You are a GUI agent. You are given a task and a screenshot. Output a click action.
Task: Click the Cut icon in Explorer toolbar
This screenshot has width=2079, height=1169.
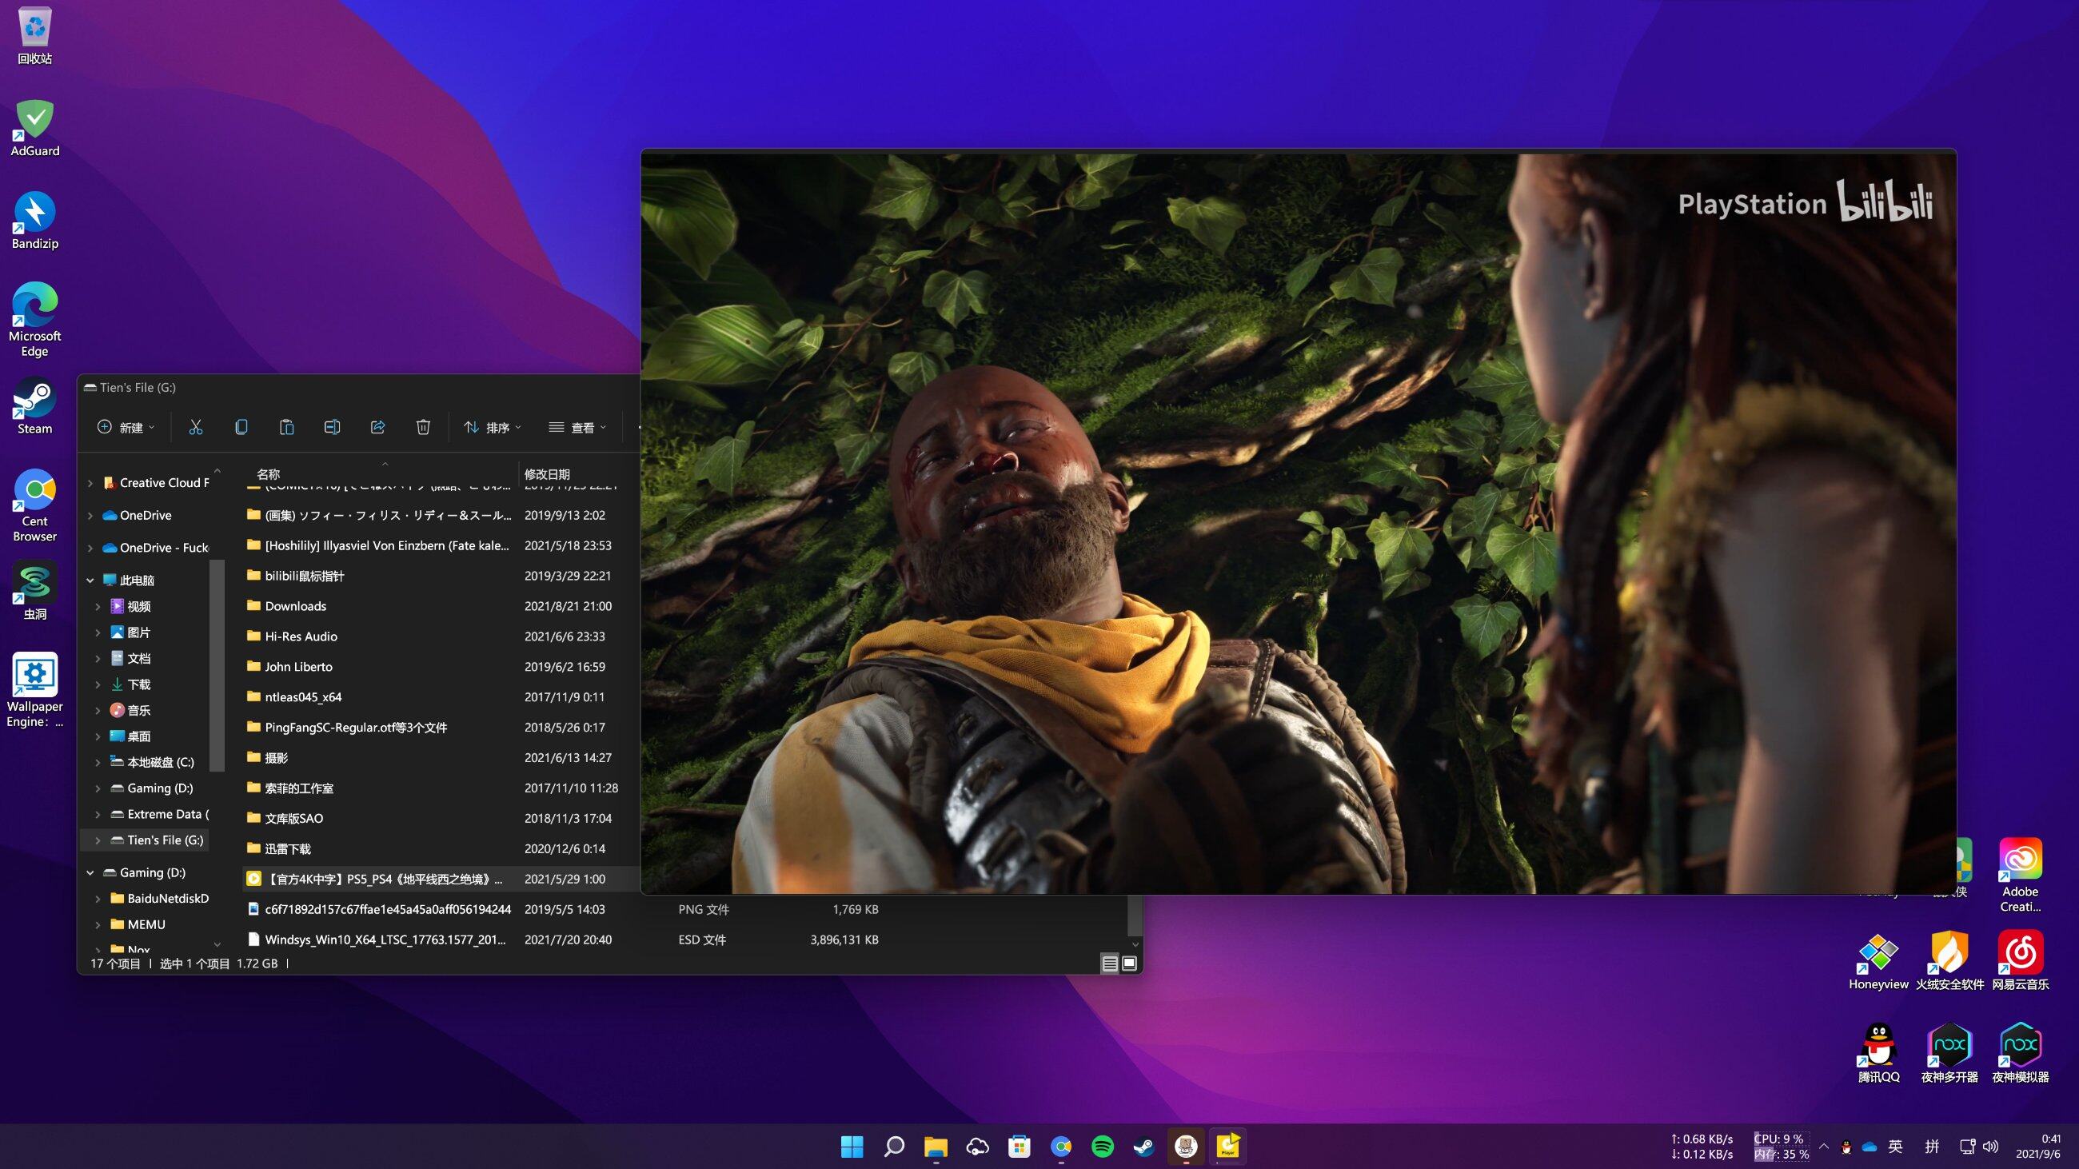tap(195, 427)
